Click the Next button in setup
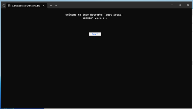This screenshot has height=109, width=193. tap(95, 34)
